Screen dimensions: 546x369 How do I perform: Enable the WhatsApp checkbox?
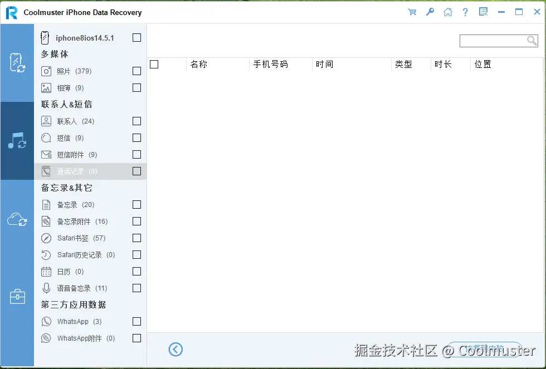(136, 321)
